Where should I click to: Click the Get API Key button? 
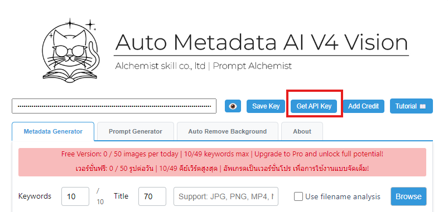click(x=314, y=106)
